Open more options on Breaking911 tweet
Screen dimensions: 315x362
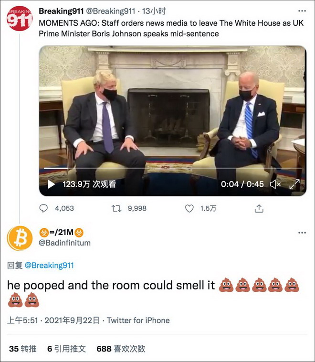point(302,11)
